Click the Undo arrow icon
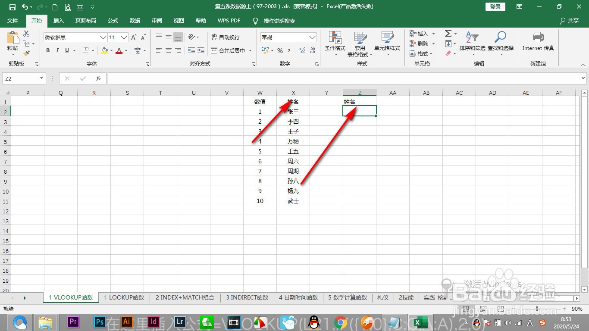This screenshot has width=589, height=331. (25, 7)
